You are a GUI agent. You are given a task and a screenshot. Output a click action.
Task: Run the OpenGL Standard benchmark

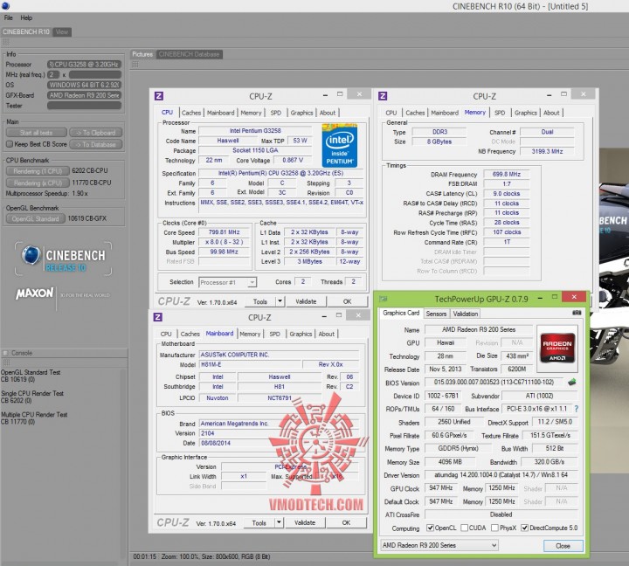pyautogui.click(x=35, y=218)
